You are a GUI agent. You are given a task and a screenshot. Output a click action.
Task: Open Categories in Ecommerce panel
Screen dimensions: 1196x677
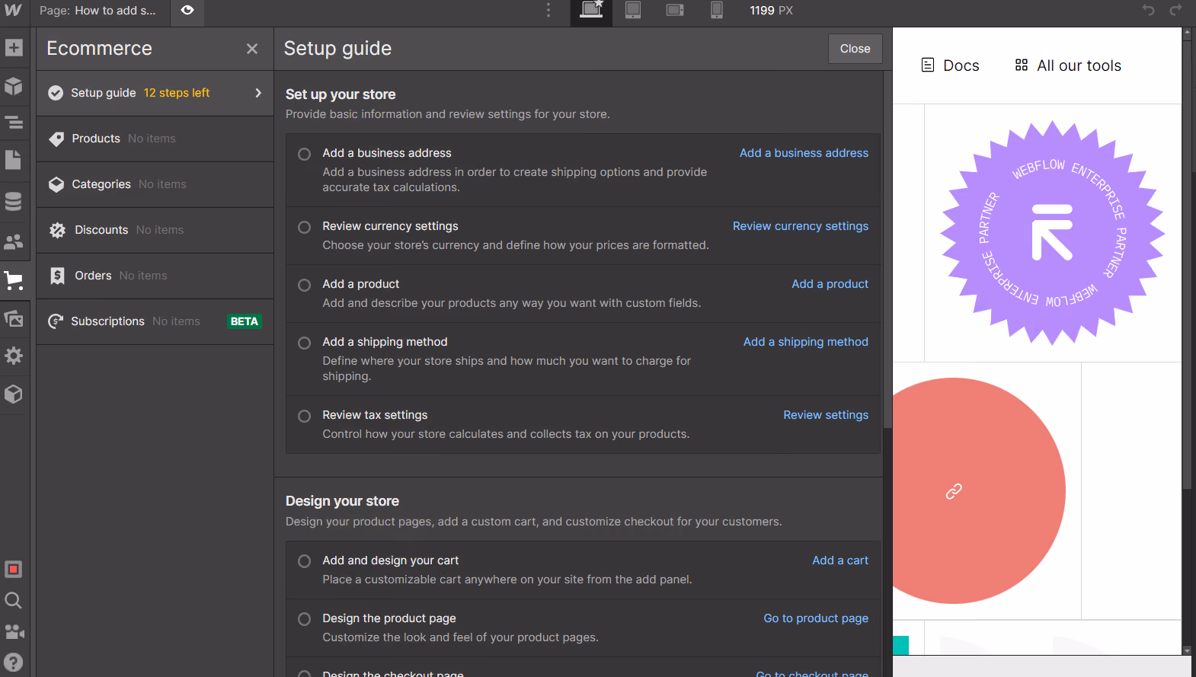[155, 184]
